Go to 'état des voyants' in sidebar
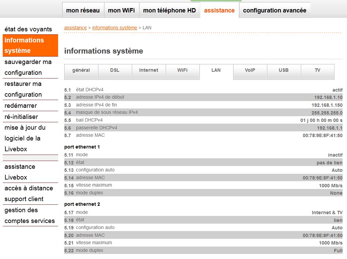The image size is (347, 259). (x=28, y=29)
